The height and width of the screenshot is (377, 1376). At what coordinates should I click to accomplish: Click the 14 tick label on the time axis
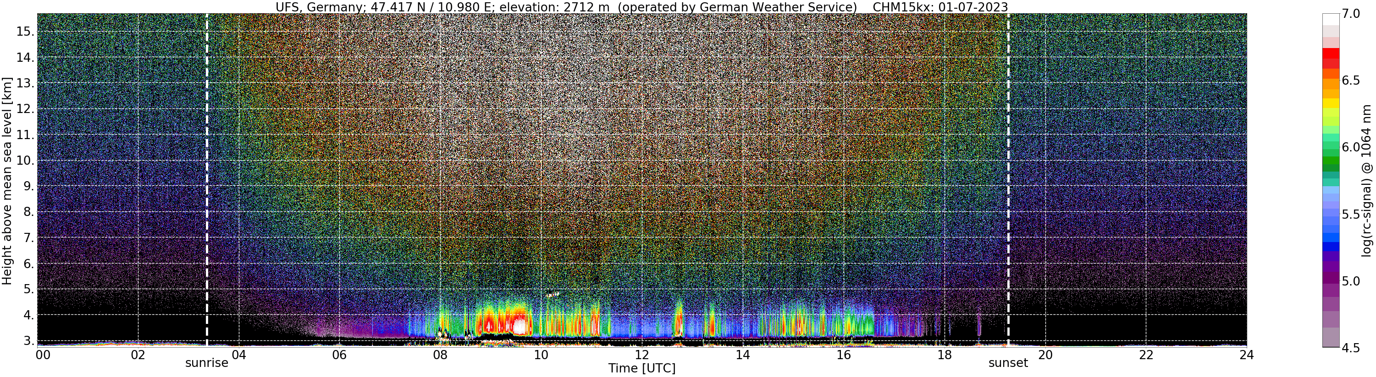(742, 355)
